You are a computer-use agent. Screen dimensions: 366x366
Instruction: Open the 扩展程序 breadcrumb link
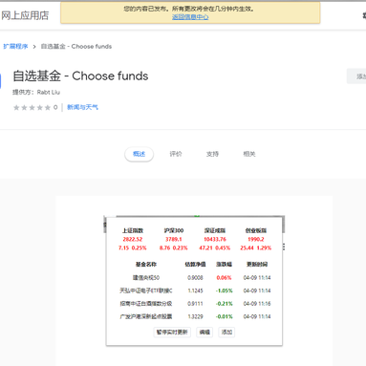(x=15, y=47)
